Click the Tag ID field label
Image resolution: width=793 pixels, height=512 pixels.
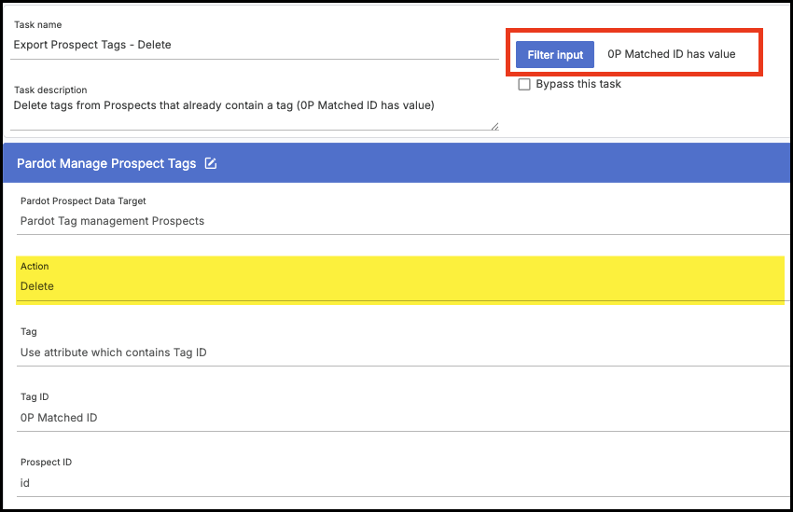tap(36, 396)
